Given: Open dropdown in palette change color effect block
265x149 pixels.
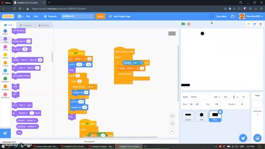Looking at the screenshot, I should tap(24, 60).
